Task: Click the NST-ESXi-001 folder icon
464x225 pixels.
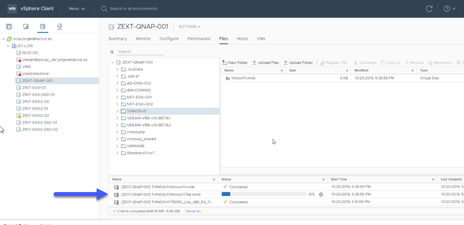Action: [x=123, y=97]
